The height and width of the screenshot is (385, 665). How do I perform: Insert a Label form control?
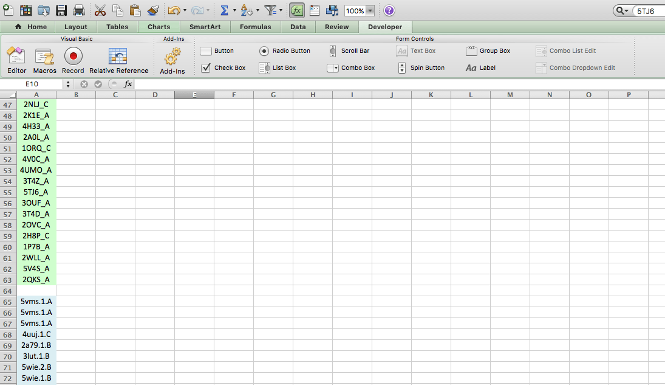(x=471, y=68)
